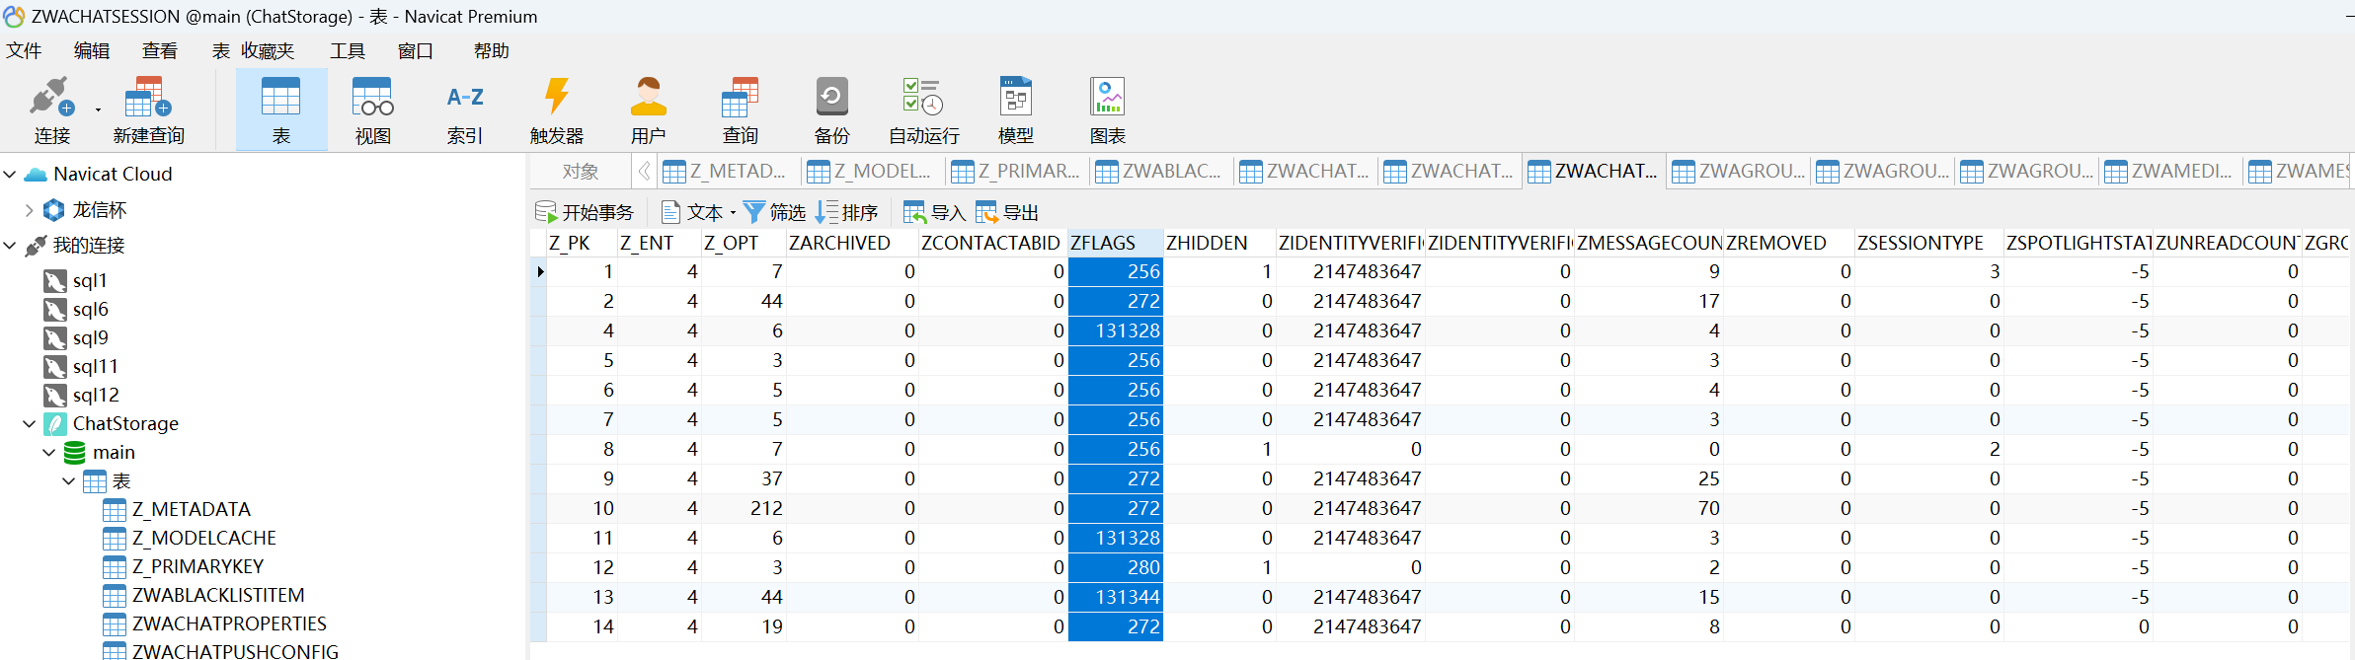Click the 备份 (Backup) toolbar icon
The image size is (2355, 660).
(x=831, y=109)
